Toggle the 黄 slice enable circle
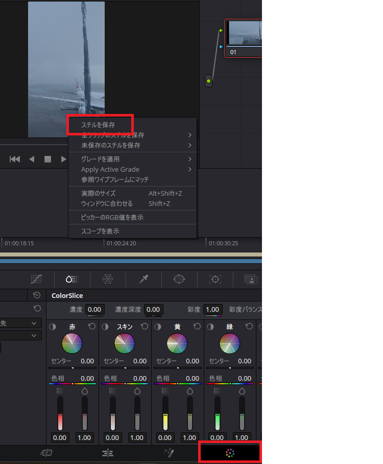383x464 pixels. coord(158,327)
